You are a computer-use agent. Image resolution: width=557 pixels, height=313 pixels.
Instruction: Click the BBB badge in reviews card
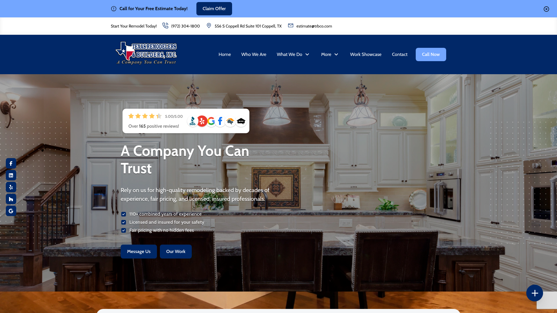[193, 121]
